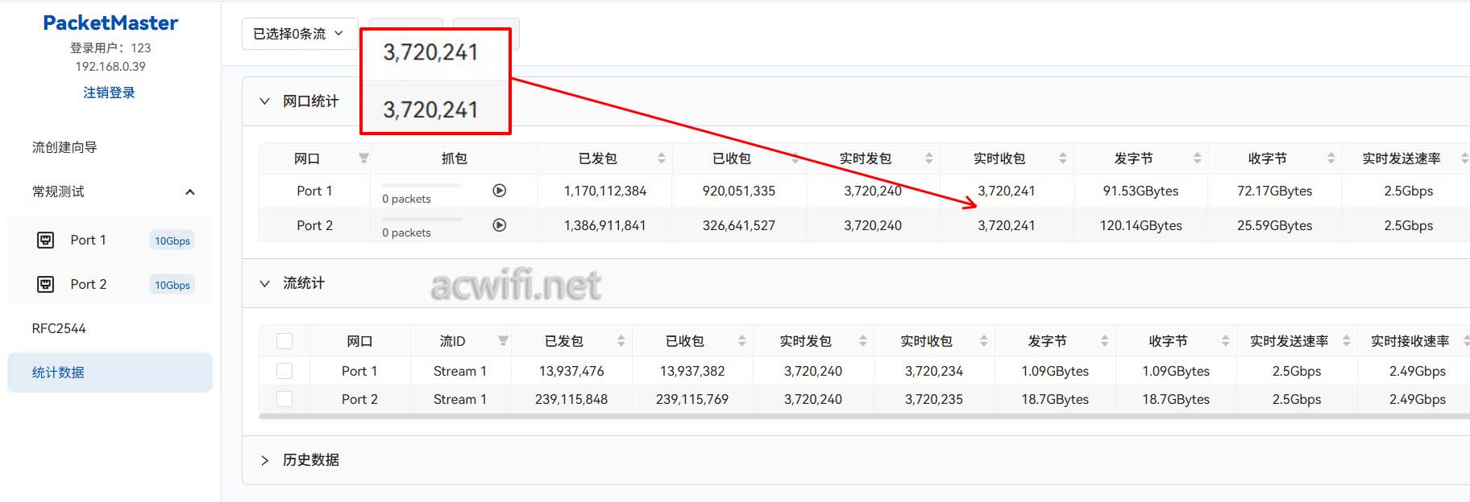Expand the 历史数据 section
The height and width of the screenshot is (502, 1470).
tap(264, 460)
